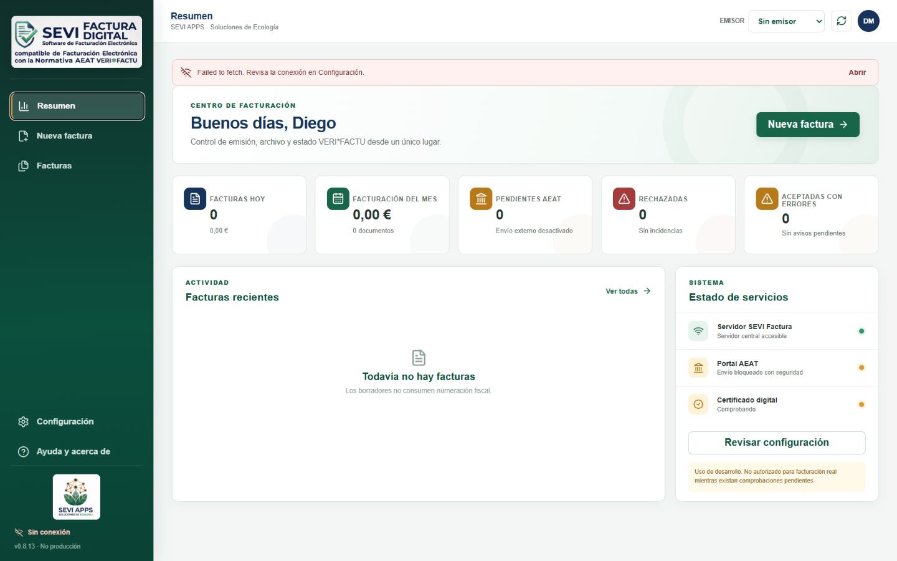The image size is (897, 561).
Task: Click the Failed to fetch error message
Action: click(x=280, y=72)
